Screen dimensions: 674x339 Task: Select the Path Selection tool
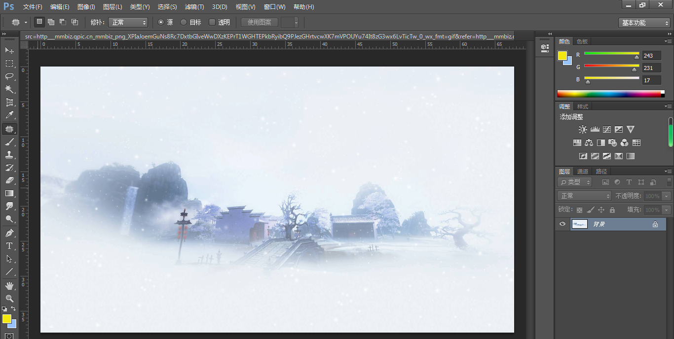coord(9,258)
